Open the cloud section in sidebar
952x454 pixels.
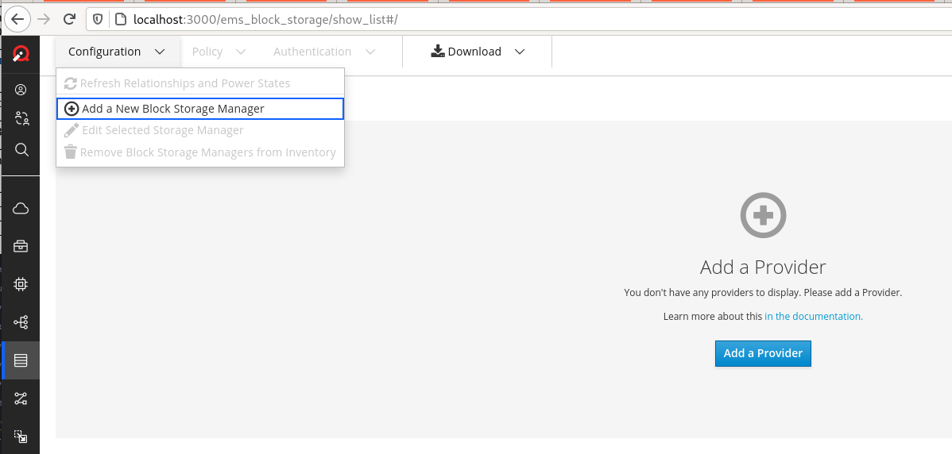[21, 209]
